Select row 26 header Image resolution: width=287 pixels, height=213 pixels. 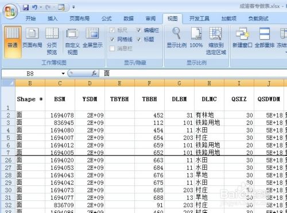click(x=8, y=160)
